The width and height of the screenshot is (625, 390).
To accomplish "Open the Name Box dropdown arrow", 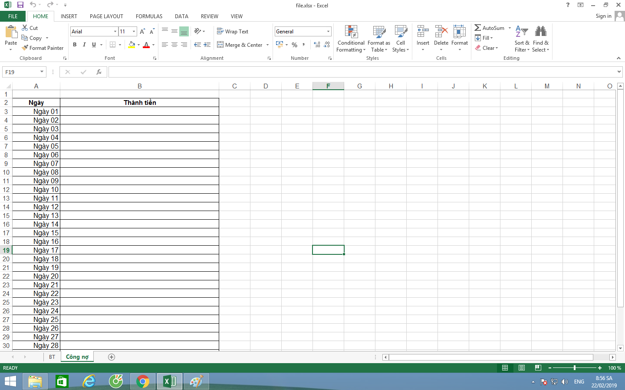I will [x=42, y=72].
